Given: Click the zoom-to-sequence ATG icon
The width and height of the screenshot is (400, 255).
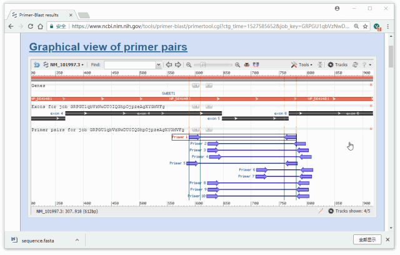Looking at the screenshot, I should tap(247, 65).
